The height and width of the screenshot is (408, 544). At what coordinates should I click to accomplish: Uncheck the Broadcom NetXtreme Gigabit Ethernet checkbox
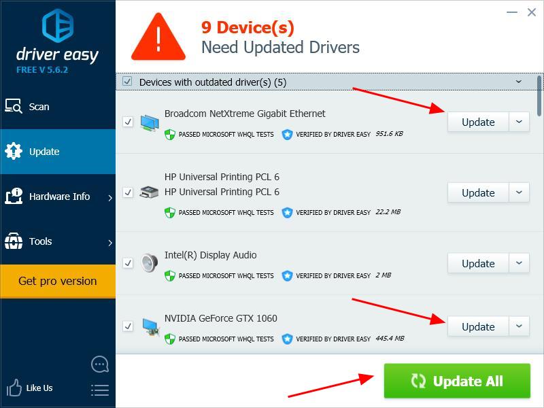click(x=128, y=122)
